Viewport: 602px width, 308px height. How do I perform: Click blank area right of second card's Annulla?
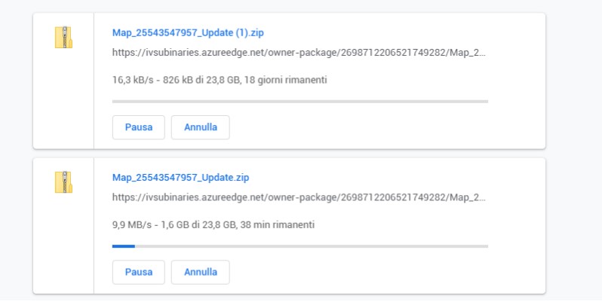[x=384, y=272]
